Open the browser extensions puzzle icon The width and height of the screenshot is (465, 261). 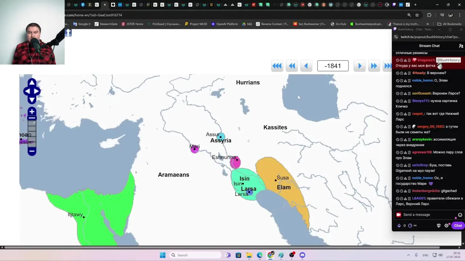coord(429,15)
